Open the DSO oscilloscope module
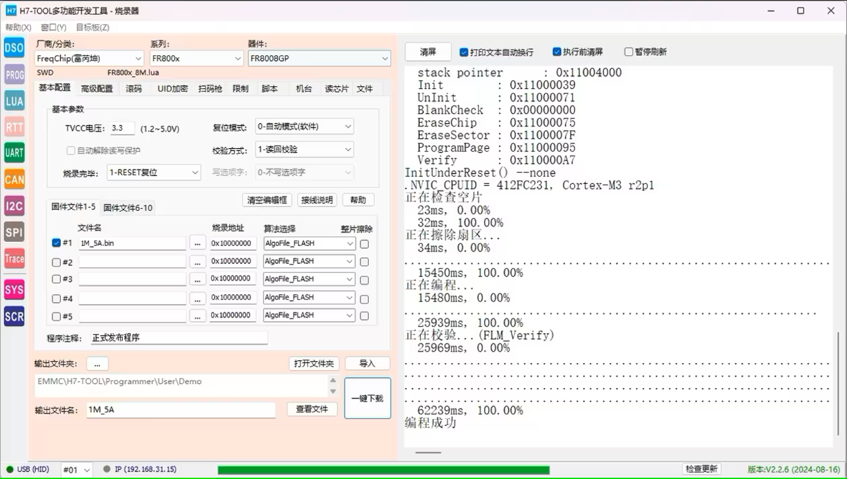The image size is (847, 479). point(14,48)
